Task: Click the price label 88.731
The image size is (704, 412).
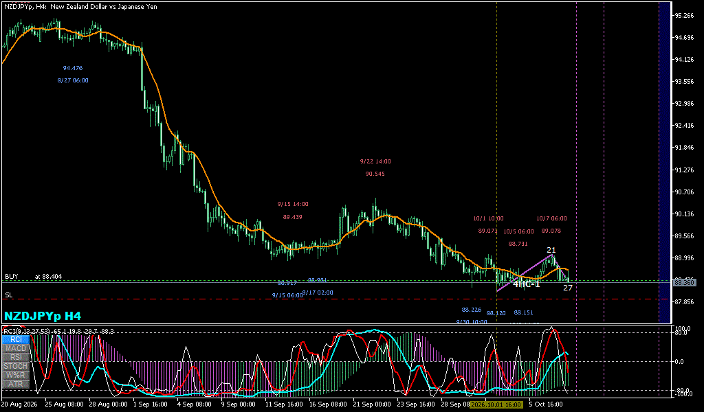Action: pyautogui.click(x=518, y=244)
